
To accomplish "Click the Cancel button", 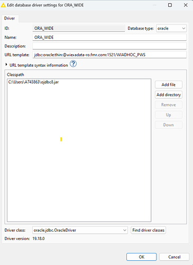I will point(174,257).
